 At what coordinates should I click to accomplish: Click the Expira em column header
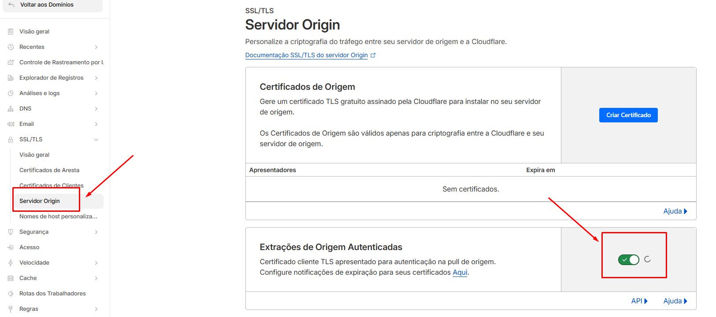pos(541,170)
